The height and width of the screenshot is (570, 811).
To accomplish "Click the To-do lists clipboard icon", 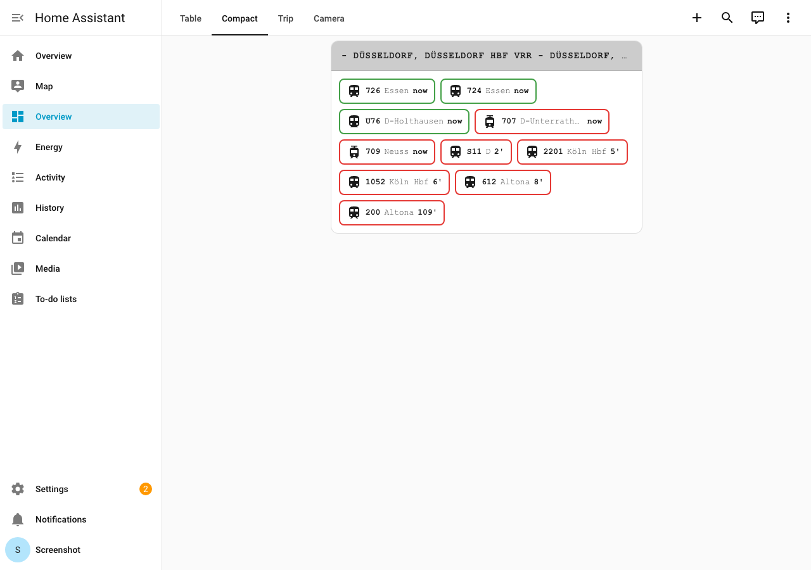I will [x=18, y=299].
